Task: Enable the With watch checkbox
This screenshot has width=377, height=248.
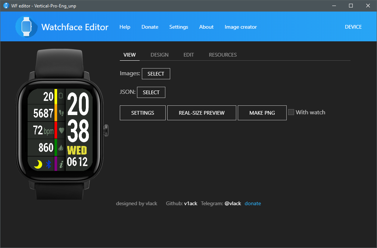Action: point(291,112)
